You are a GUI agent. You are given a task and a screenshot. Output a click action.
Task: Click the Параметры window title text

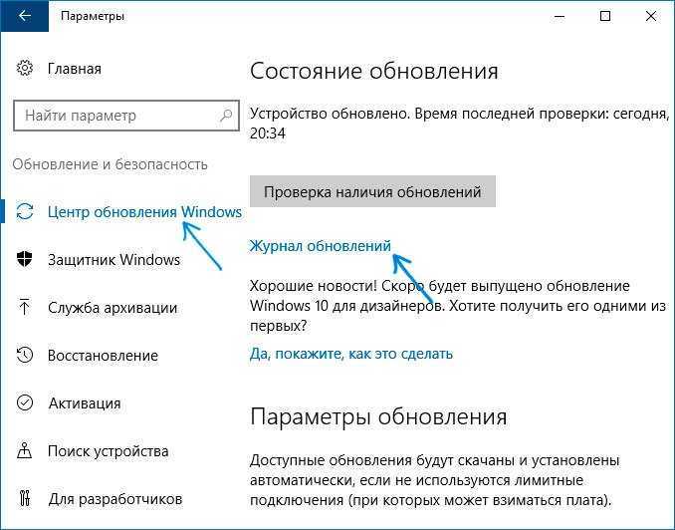93,16
